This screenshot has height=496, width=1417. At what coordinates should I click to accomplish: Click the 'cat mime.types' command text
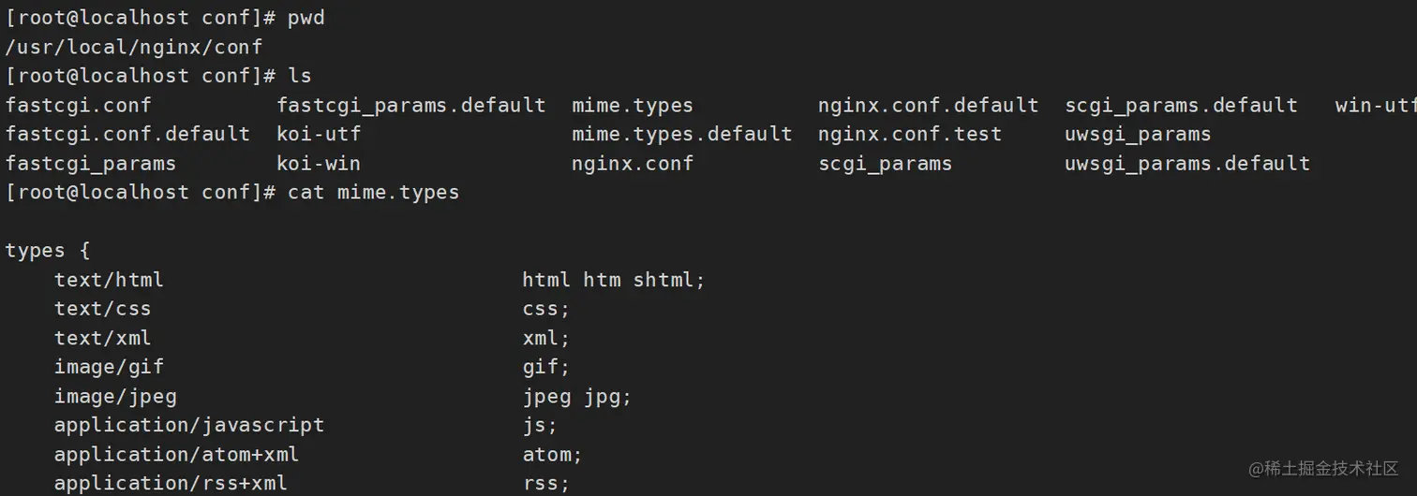(x=373, y=193)
